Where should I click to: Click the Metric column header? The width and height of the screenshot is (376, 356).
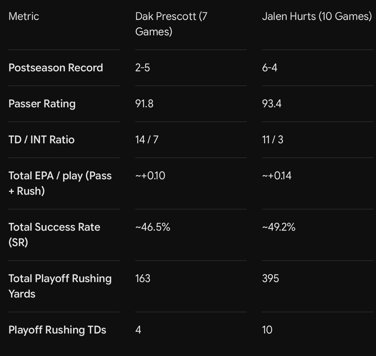click(x=24, y=16)
